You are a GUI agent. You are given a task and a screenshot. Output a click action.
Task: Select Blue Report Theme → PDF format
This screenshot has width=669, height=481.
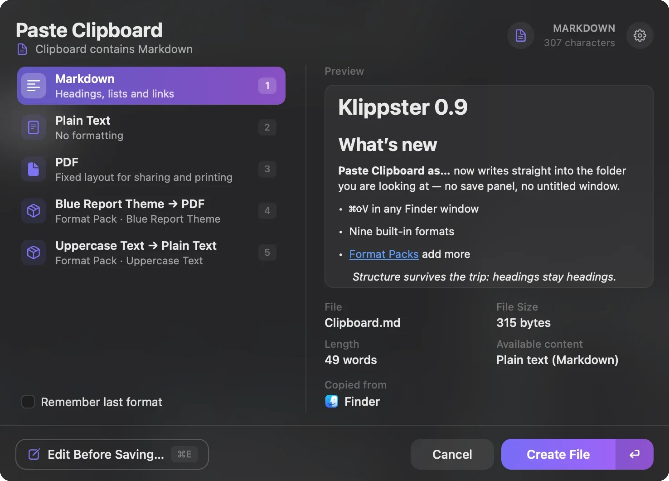point(151,211)
